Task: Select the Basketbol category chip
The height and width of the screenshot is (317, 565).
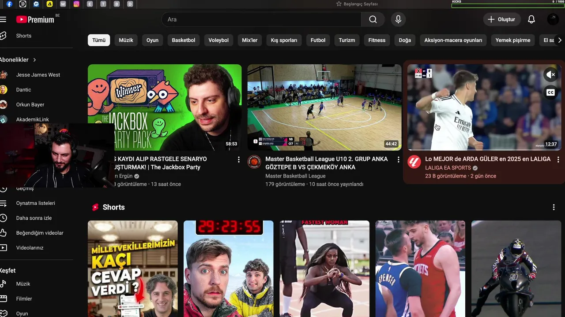Action: pyautogui.click(x=184, y=40)
